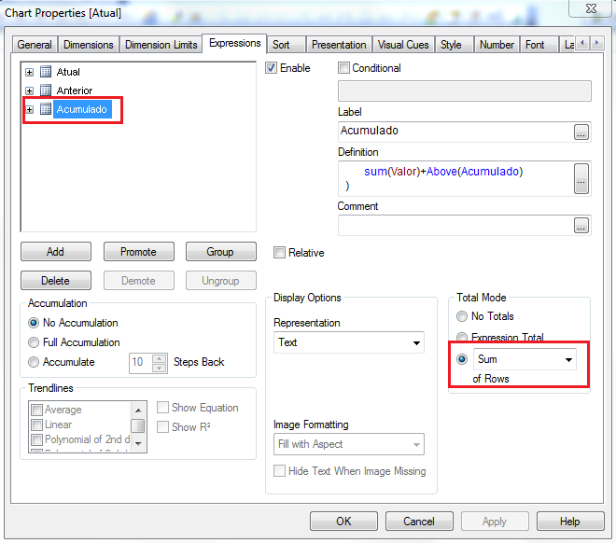Screen dimensions: 616x543
Task: Expand the Atual expression tree node
Action: [30, 72]
